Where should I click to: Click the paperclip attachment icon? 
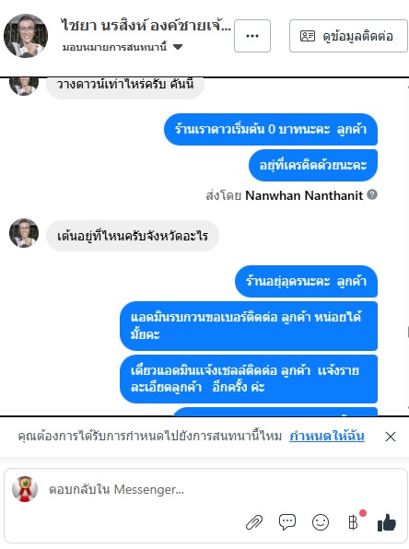pos(254,522)
